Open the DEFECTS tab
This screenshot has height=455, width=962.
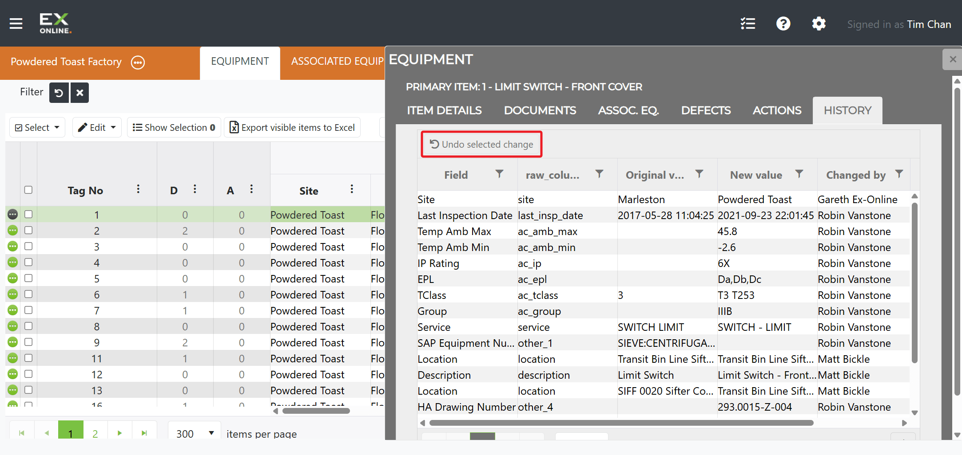706,110
